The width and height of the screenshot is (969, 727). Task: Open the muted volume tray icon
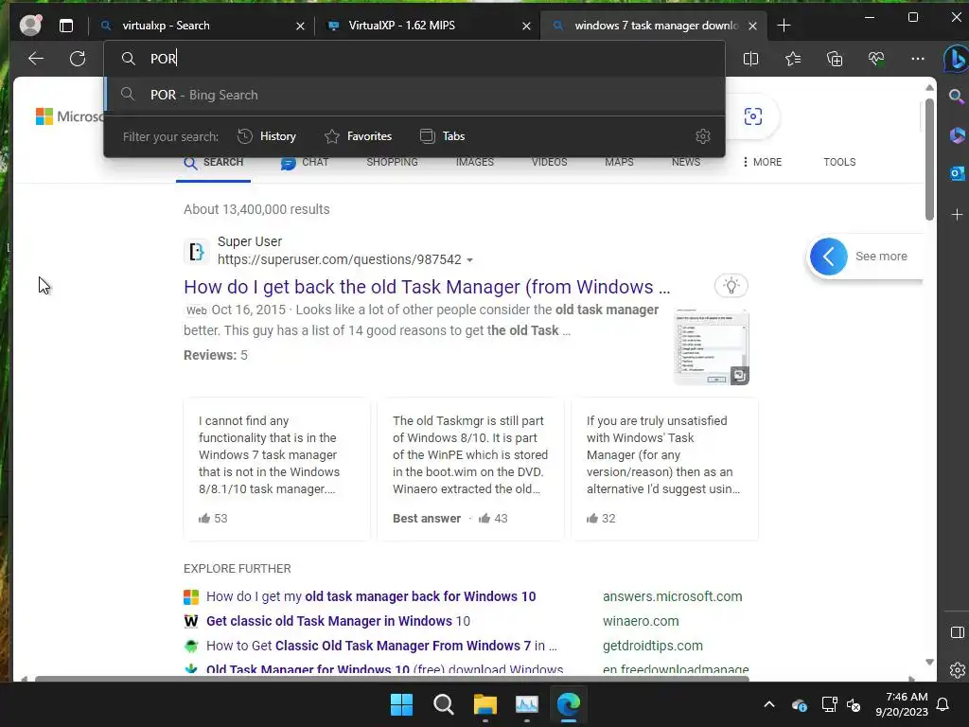854,704
